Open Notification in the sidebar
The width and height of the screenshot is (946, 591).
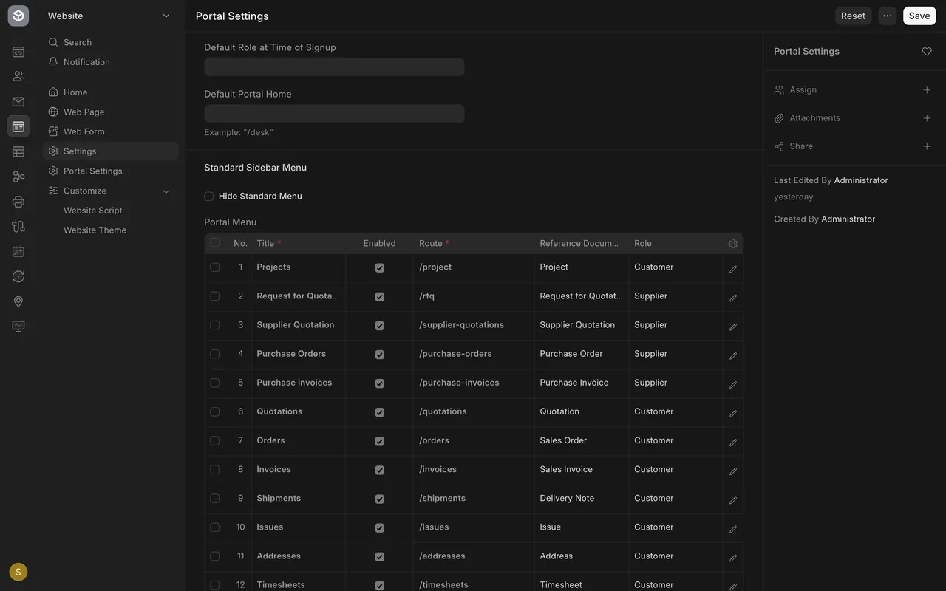pos(111,62)
